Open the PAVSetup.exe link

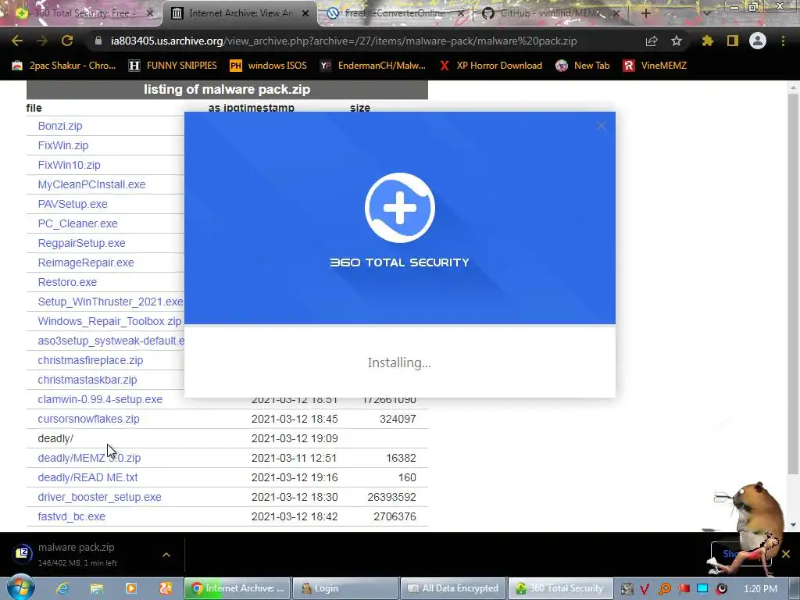pyautogui.click(x=73, y=204)
